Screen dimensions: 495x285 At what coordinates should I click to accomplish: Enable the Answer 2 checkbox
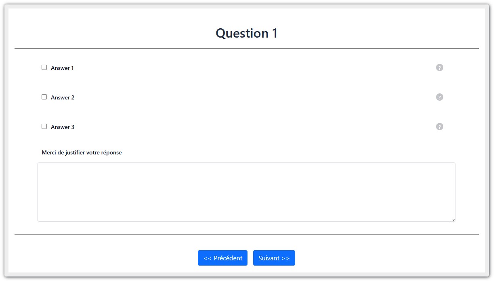click(x=44, y=97)
